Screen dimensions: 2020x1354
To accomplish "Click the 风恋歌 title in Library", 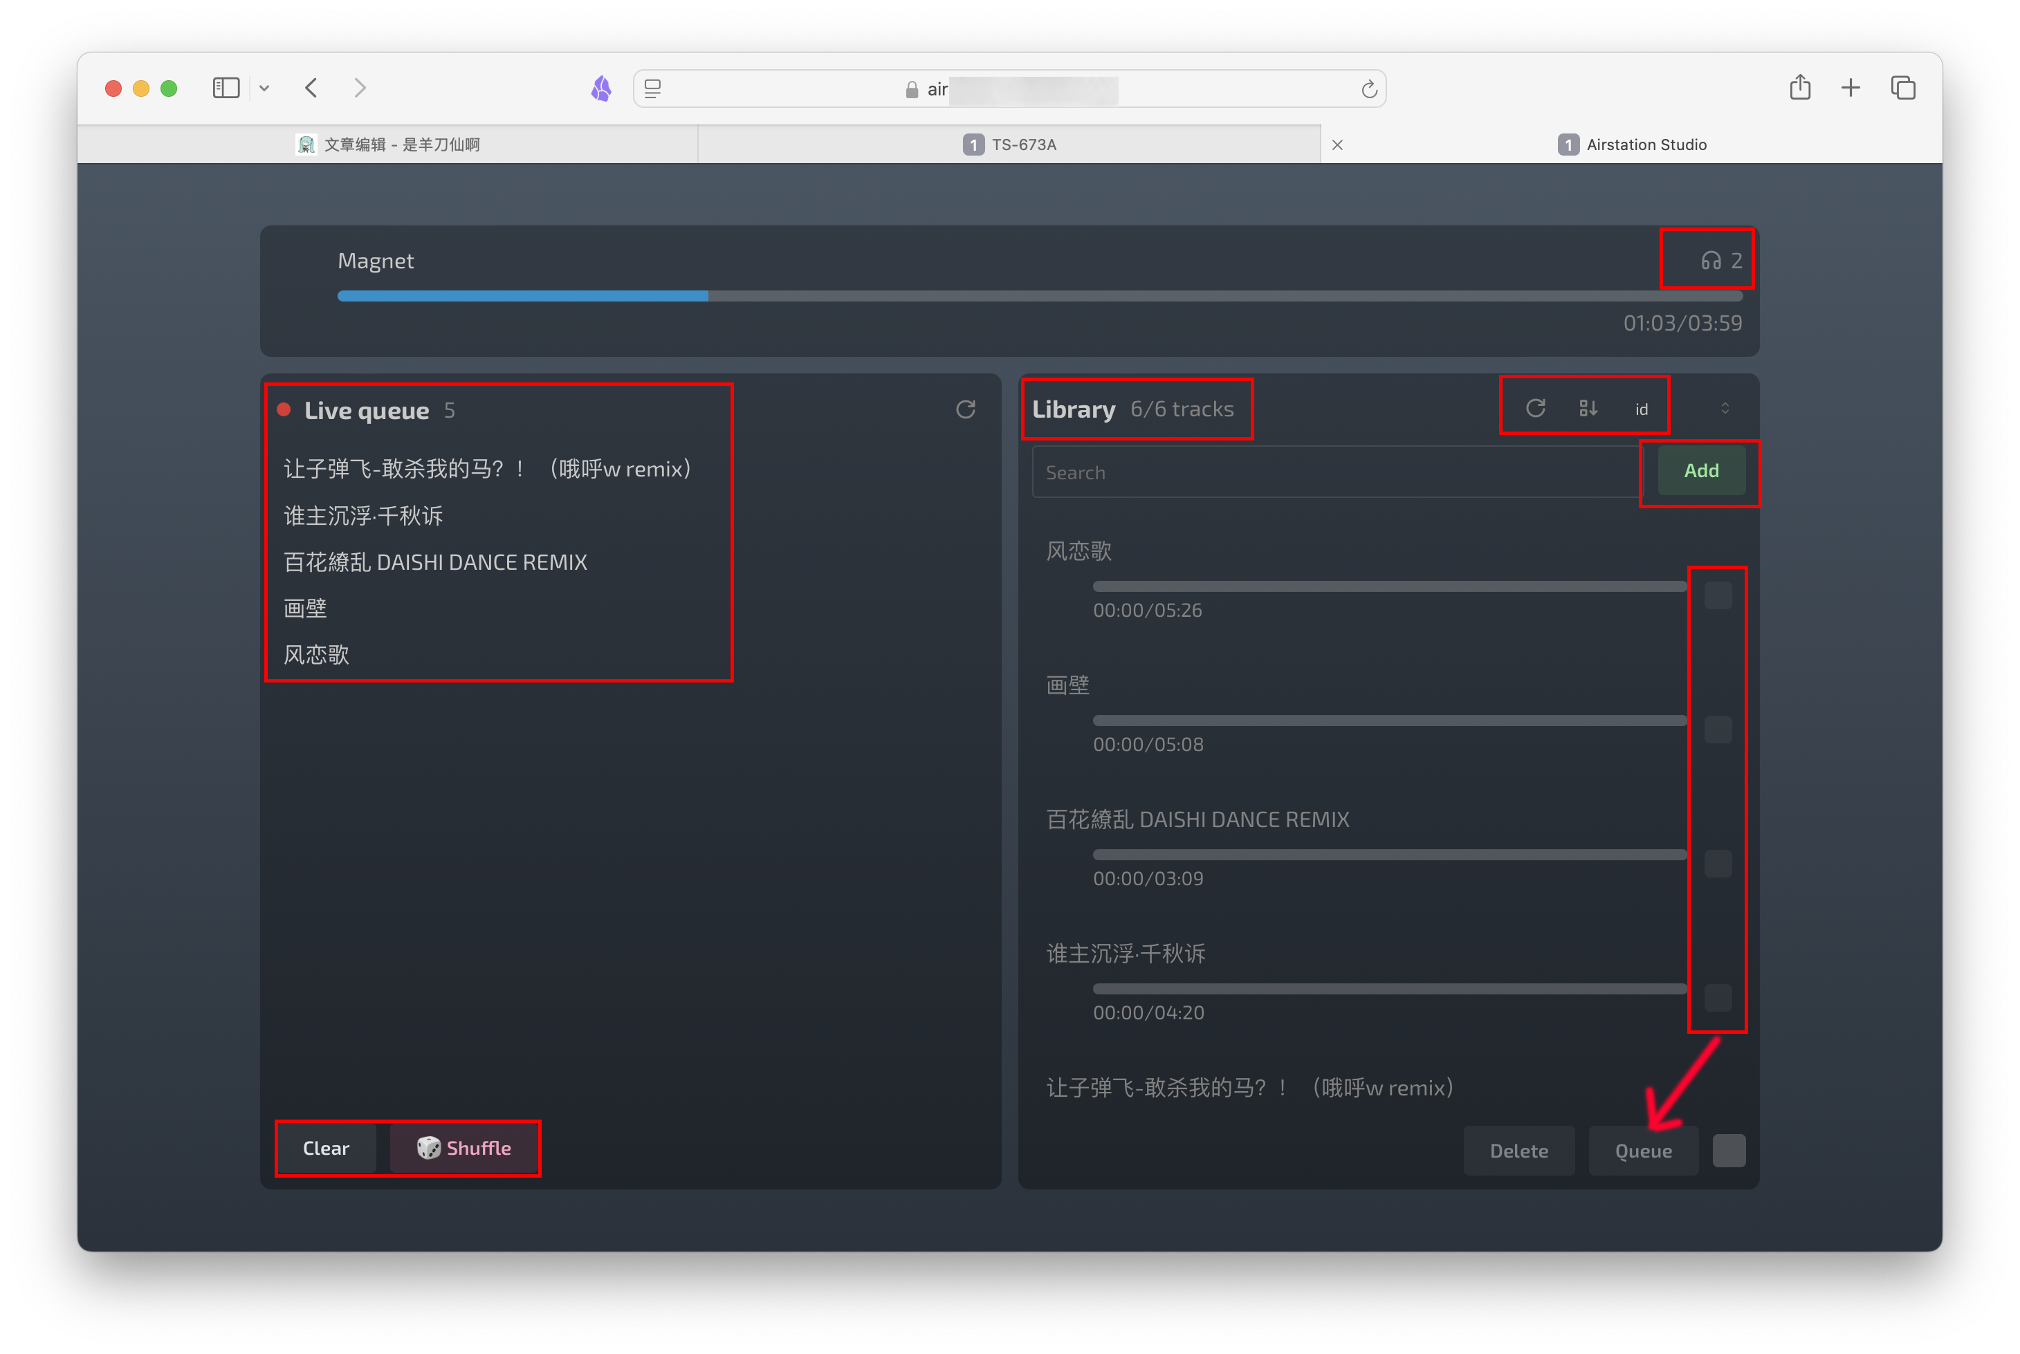I will click(x=1078, y=551).
